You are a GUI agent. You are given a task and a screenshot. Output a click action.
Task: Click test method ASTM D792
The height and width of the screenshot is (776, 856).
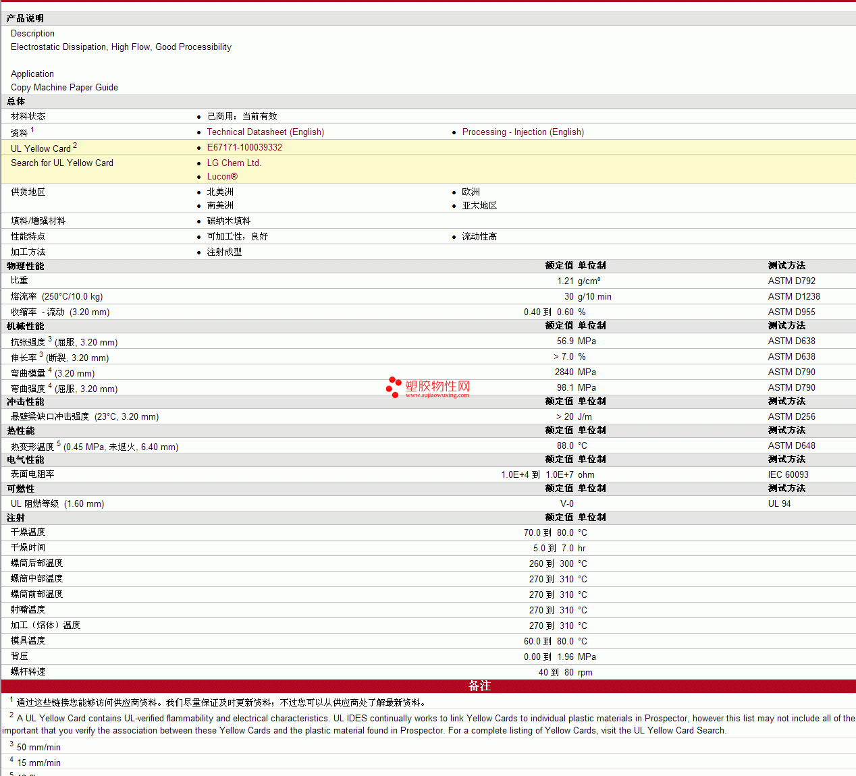pos(792,281)
